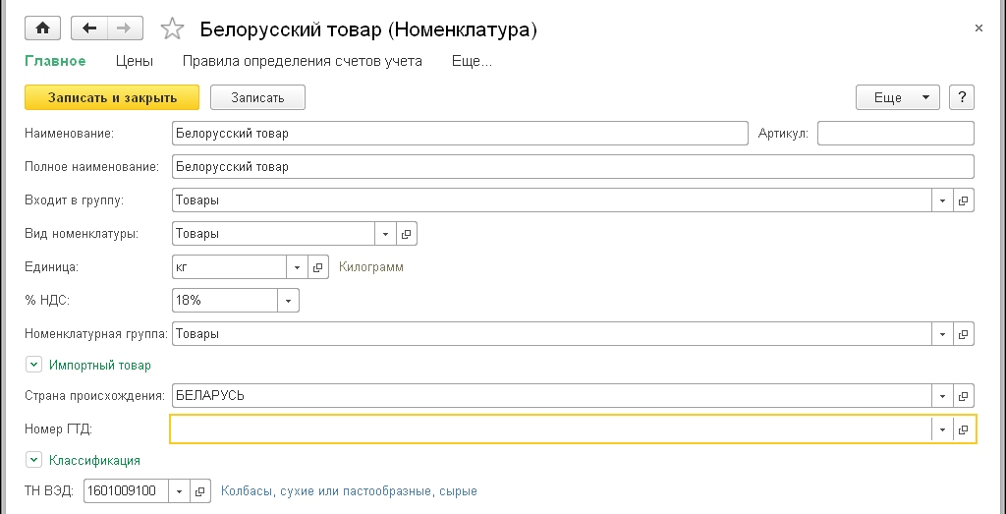Open the Еще button menu on the right
1006x514 pixels.
click(x=898, y=97)
